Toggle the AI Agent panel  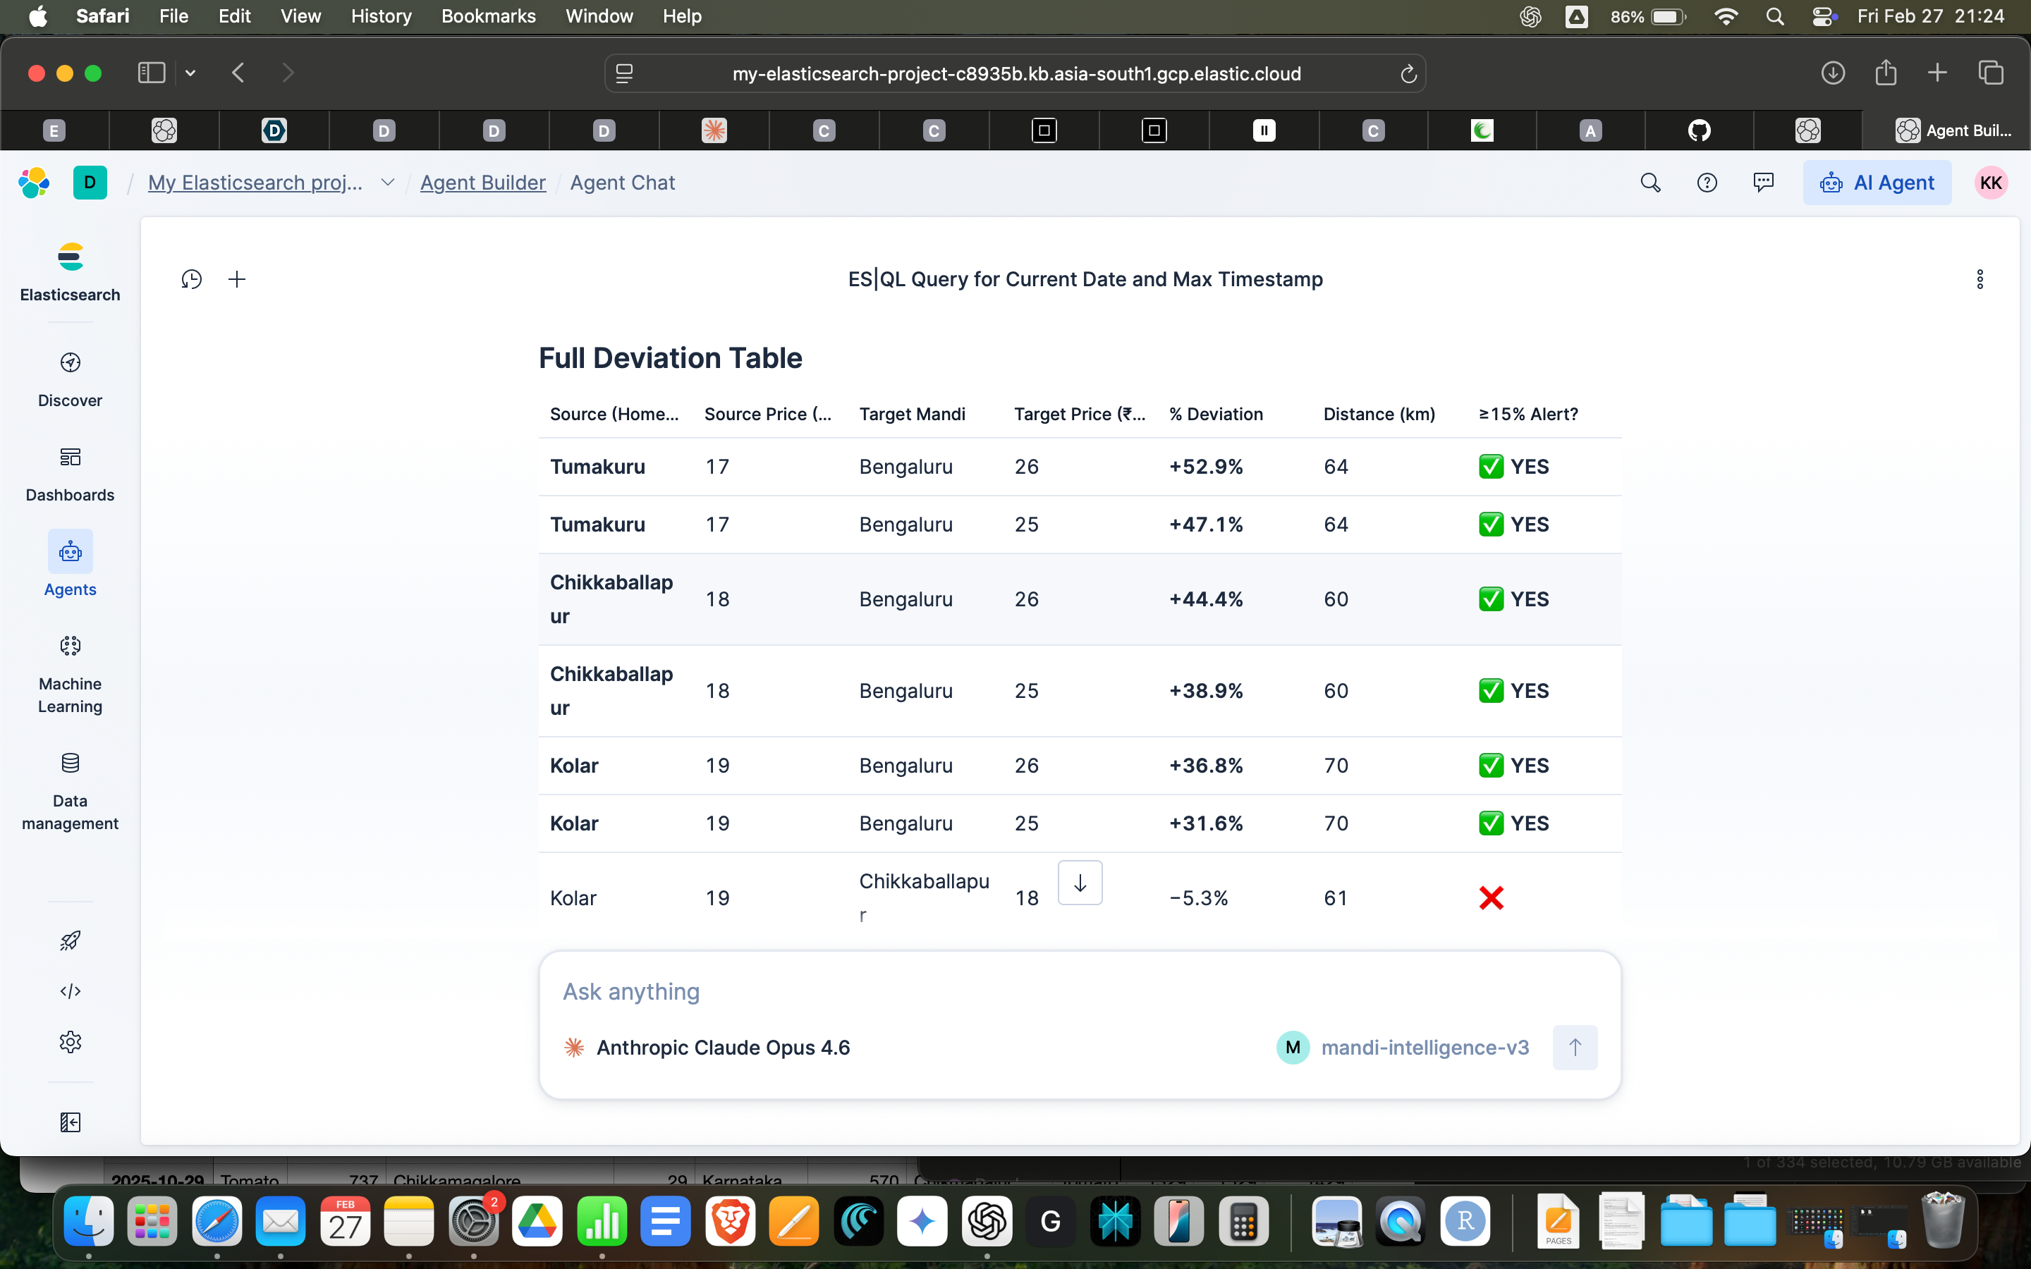point(1877,183)
